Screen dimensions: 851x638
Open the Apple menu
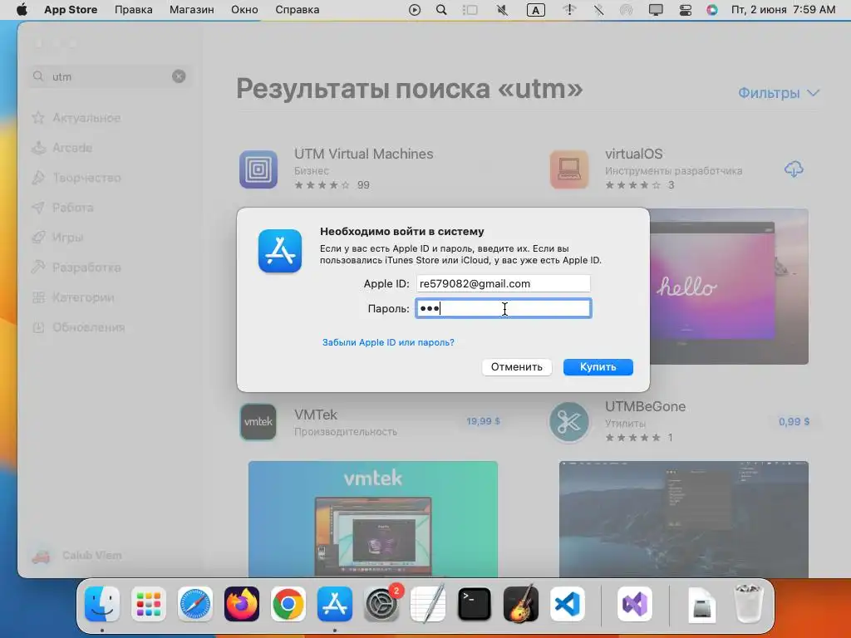(x=22, y=10)
